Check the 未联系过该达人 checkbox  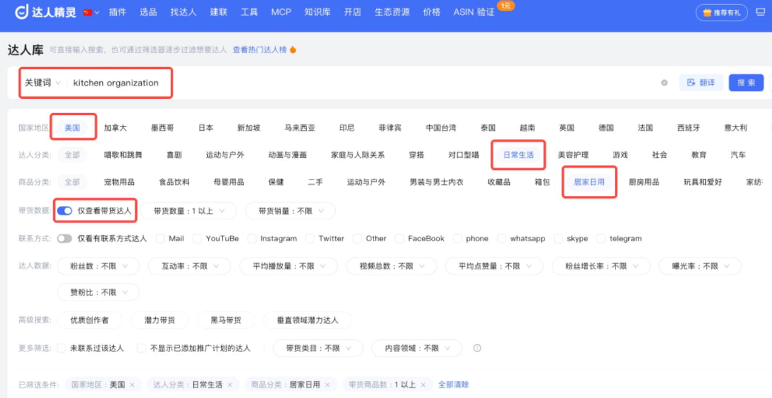tap(62, 348)
